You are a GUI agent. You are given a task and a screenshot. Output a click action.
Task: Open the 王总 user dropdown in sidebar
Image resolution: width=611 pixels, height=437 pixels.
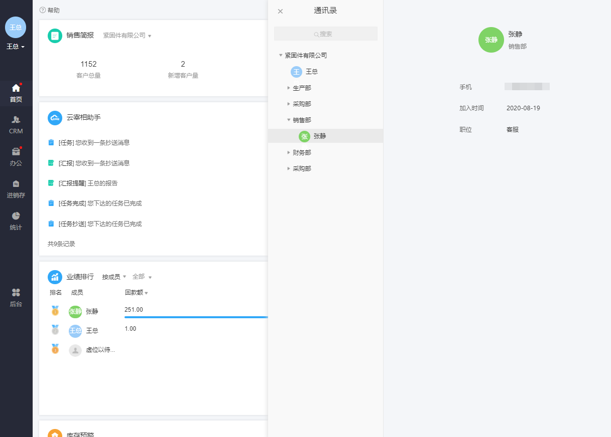coord(16,47)
